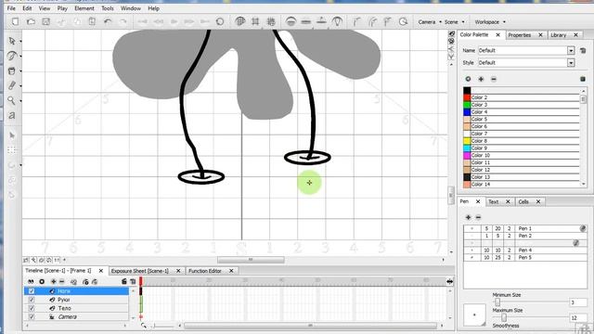Click the Paste clipboard toolbar icon
Viewport: 594px width, 334px height.
(x=92, y=22)
